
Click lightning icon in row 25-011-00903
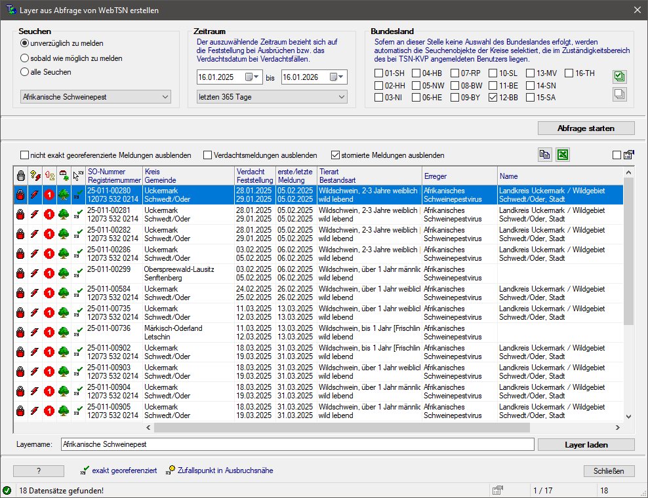(x=35, y=372)
